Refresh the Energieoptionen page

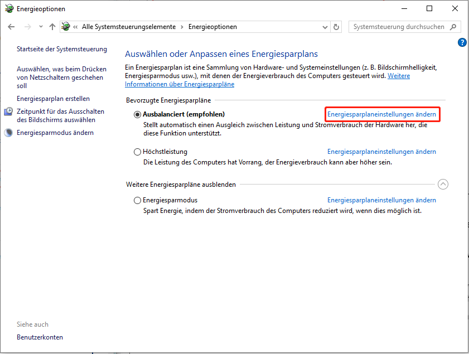tap(336, 27)
